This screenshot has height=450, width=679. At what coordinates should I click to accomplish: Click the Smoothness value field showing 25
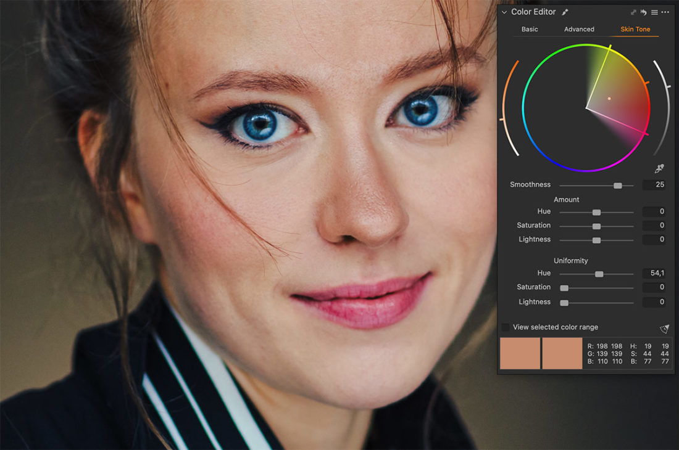654,185
